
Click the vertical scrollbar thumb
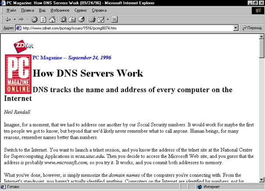point(261,49)
